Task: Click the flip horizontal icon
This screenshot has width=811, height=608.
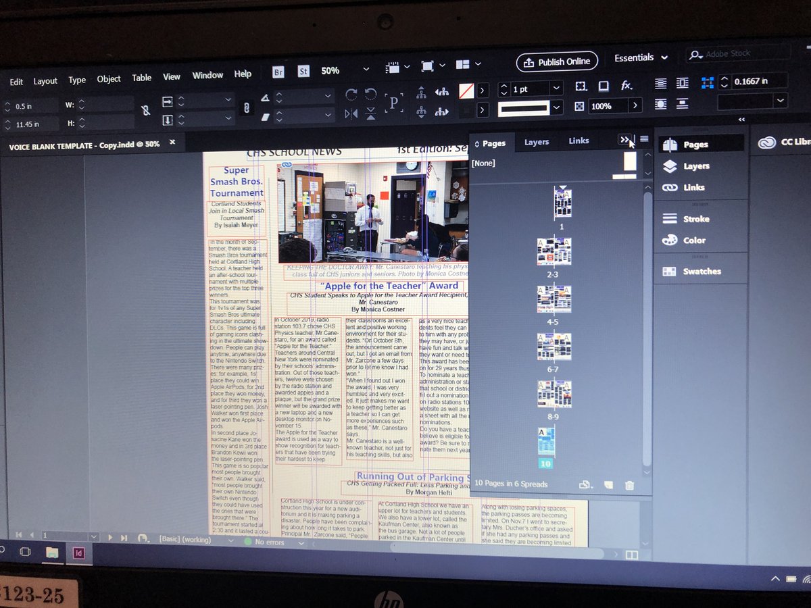Action: click(x=351, y=113)
